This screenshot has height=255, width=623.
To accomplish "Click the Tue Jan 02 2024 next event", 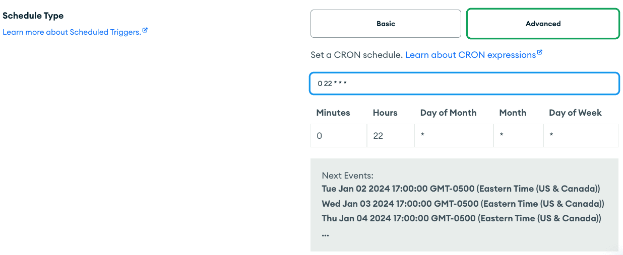I will coord(461,189).
